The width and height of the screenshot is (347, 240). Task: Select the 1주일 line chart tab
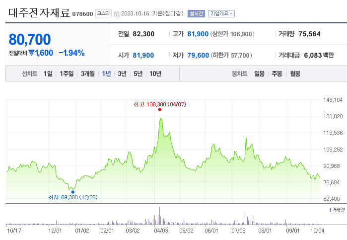67,74
